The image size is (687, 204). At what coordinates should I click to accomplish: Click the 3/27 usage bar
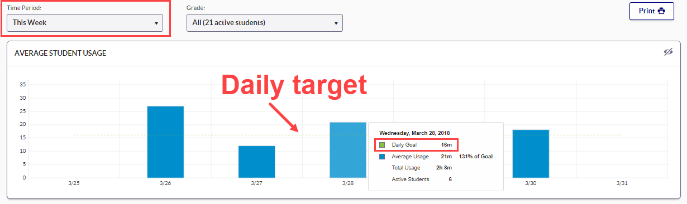click(x=257, y=162)
